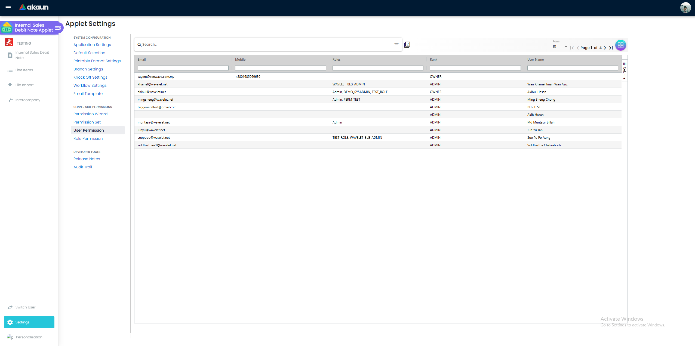This screenshot has height=346, width=695.
Task: Select row muntasir@wavelet.net
Action: click(x=378, y=122)
